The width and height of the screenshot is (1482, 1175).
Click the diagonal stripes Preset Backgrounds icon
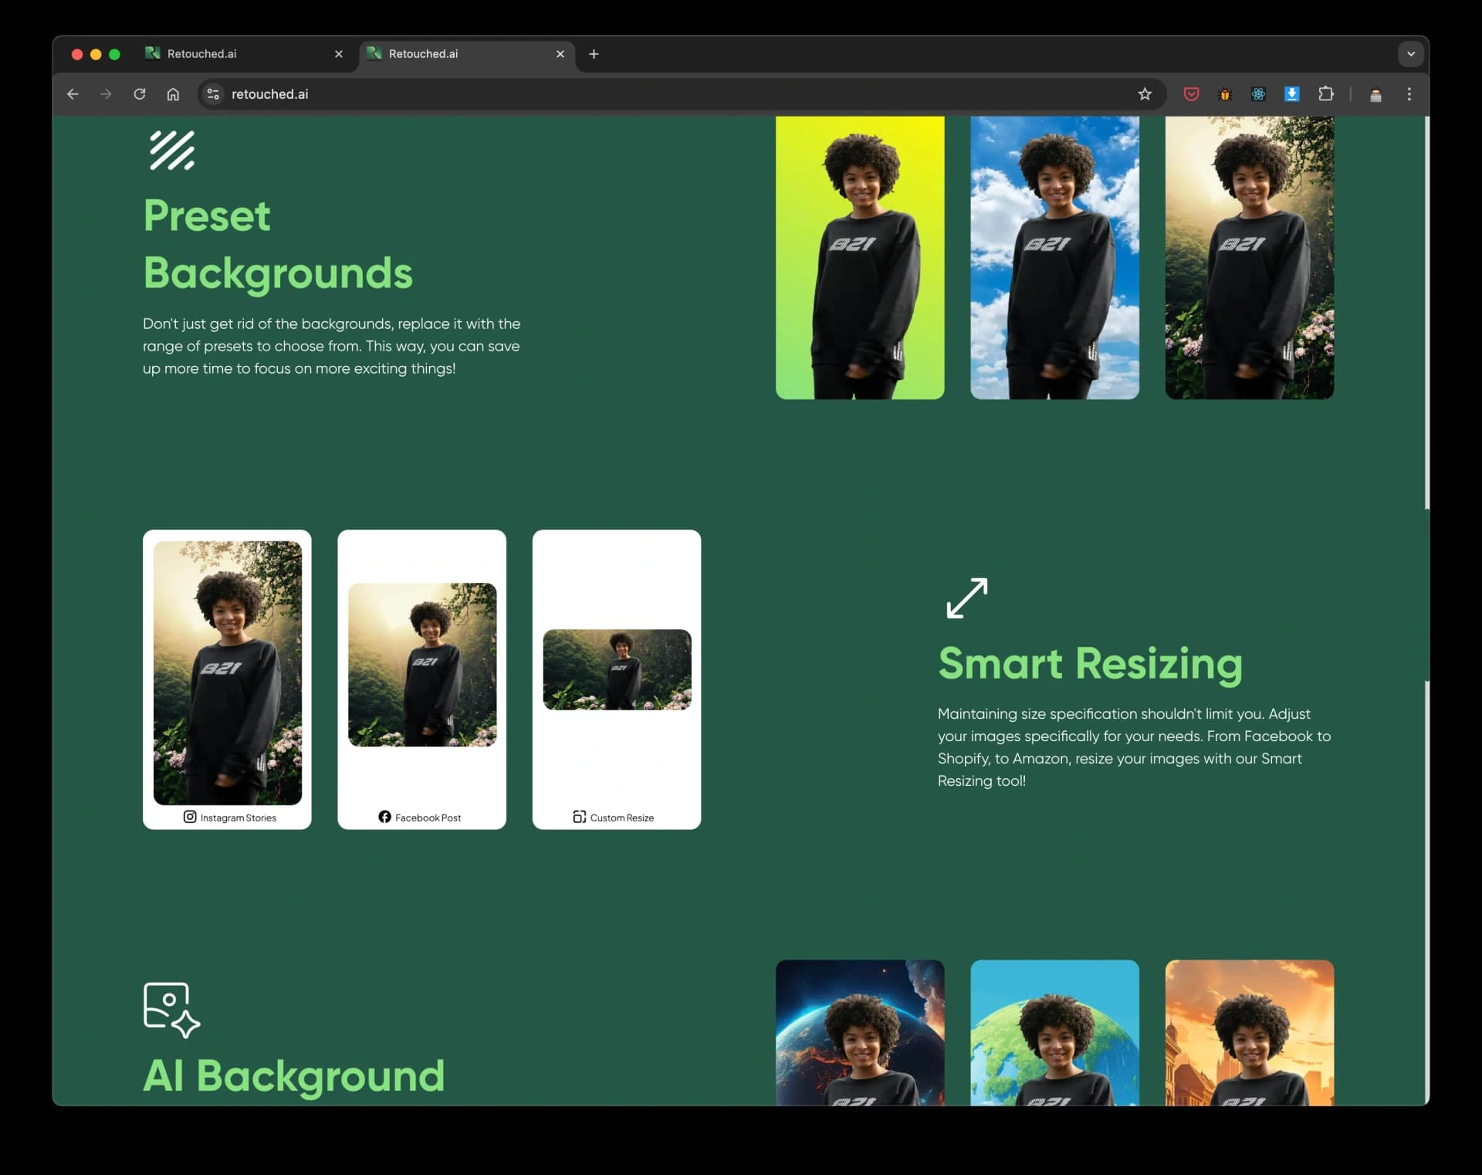172,151
